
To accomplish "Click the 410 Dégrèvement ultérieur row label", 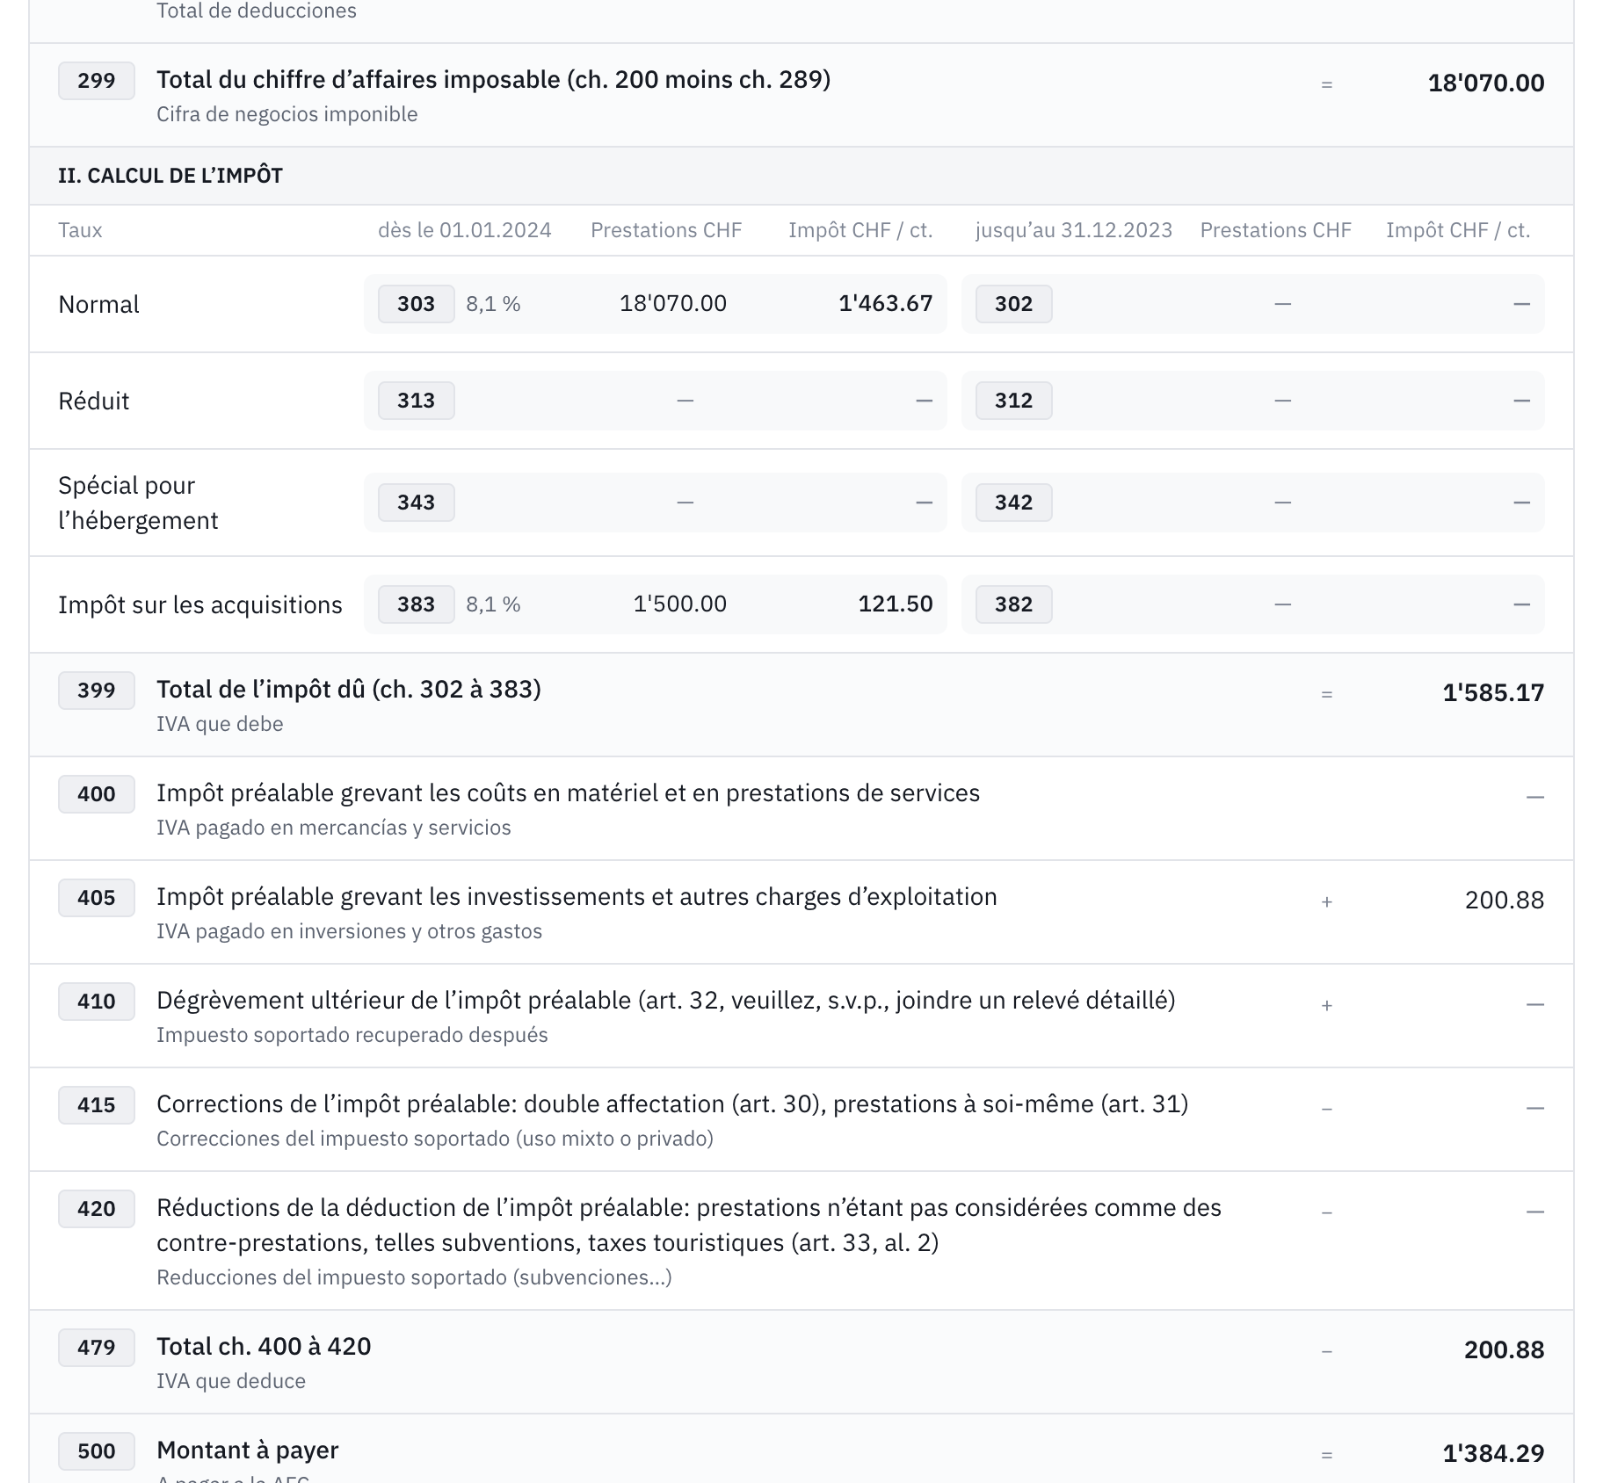I will pyautogui.click(x=666, y=1001).
